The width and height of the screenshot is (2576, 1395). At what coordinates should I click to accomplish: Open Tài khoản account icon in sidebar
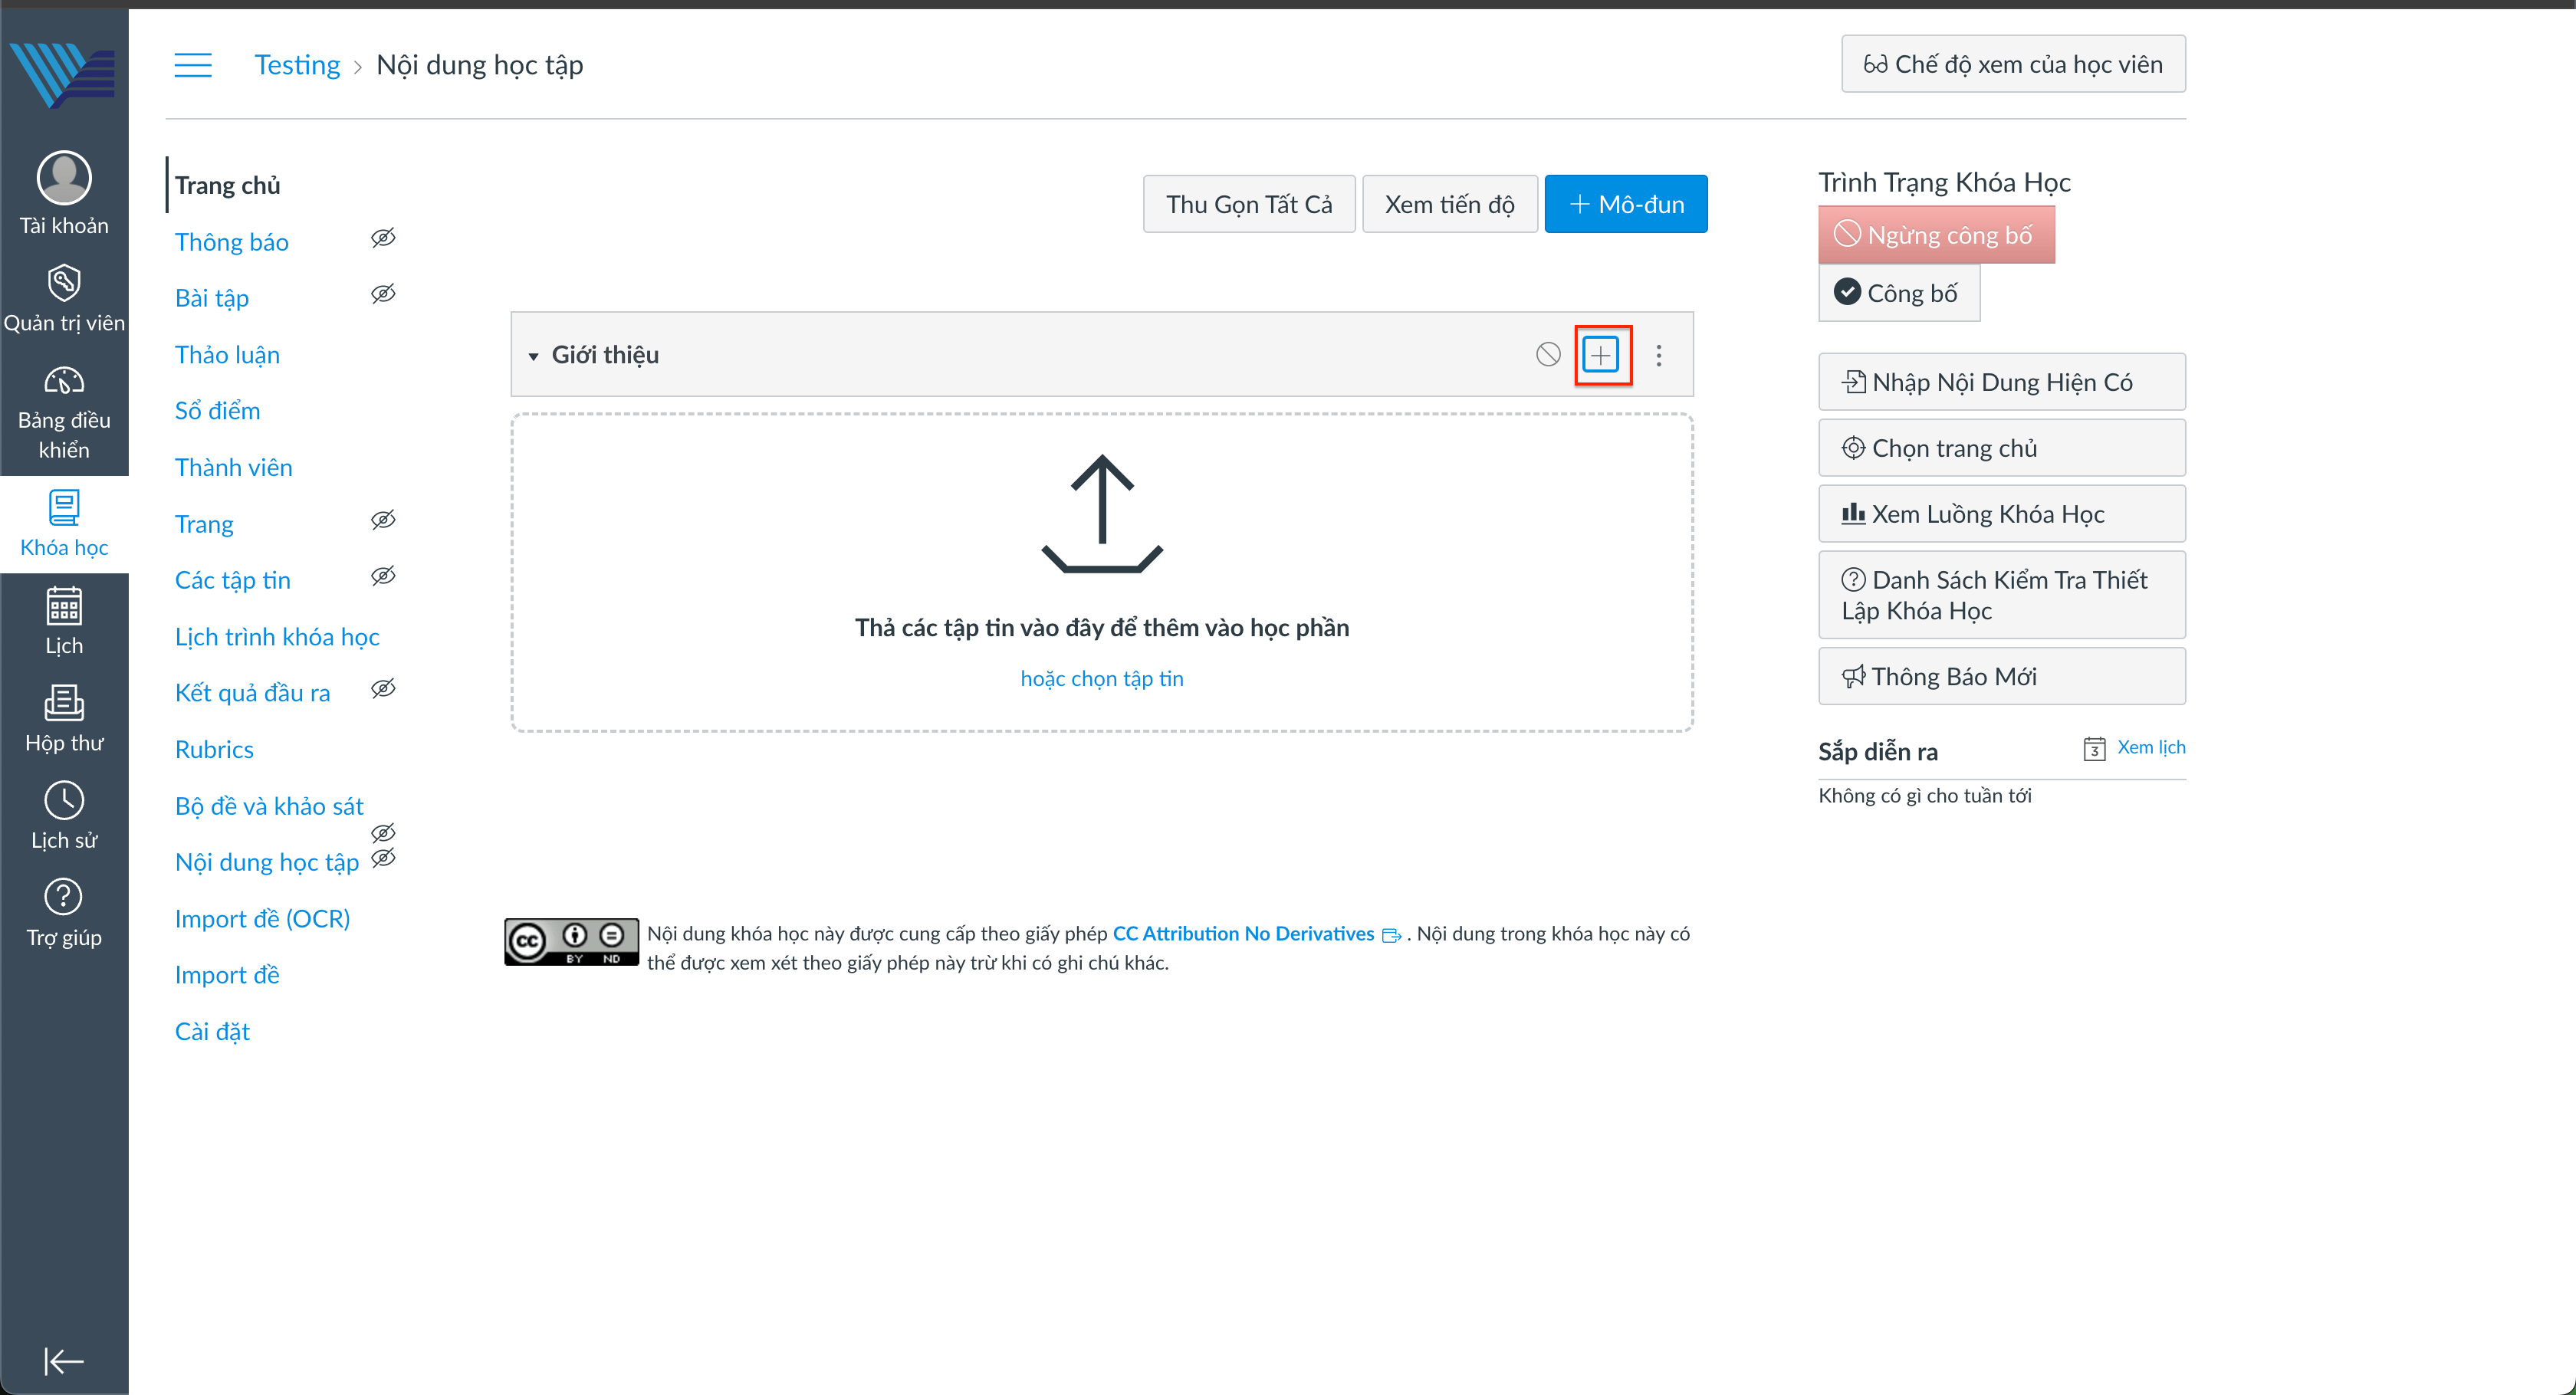[64, 179]
